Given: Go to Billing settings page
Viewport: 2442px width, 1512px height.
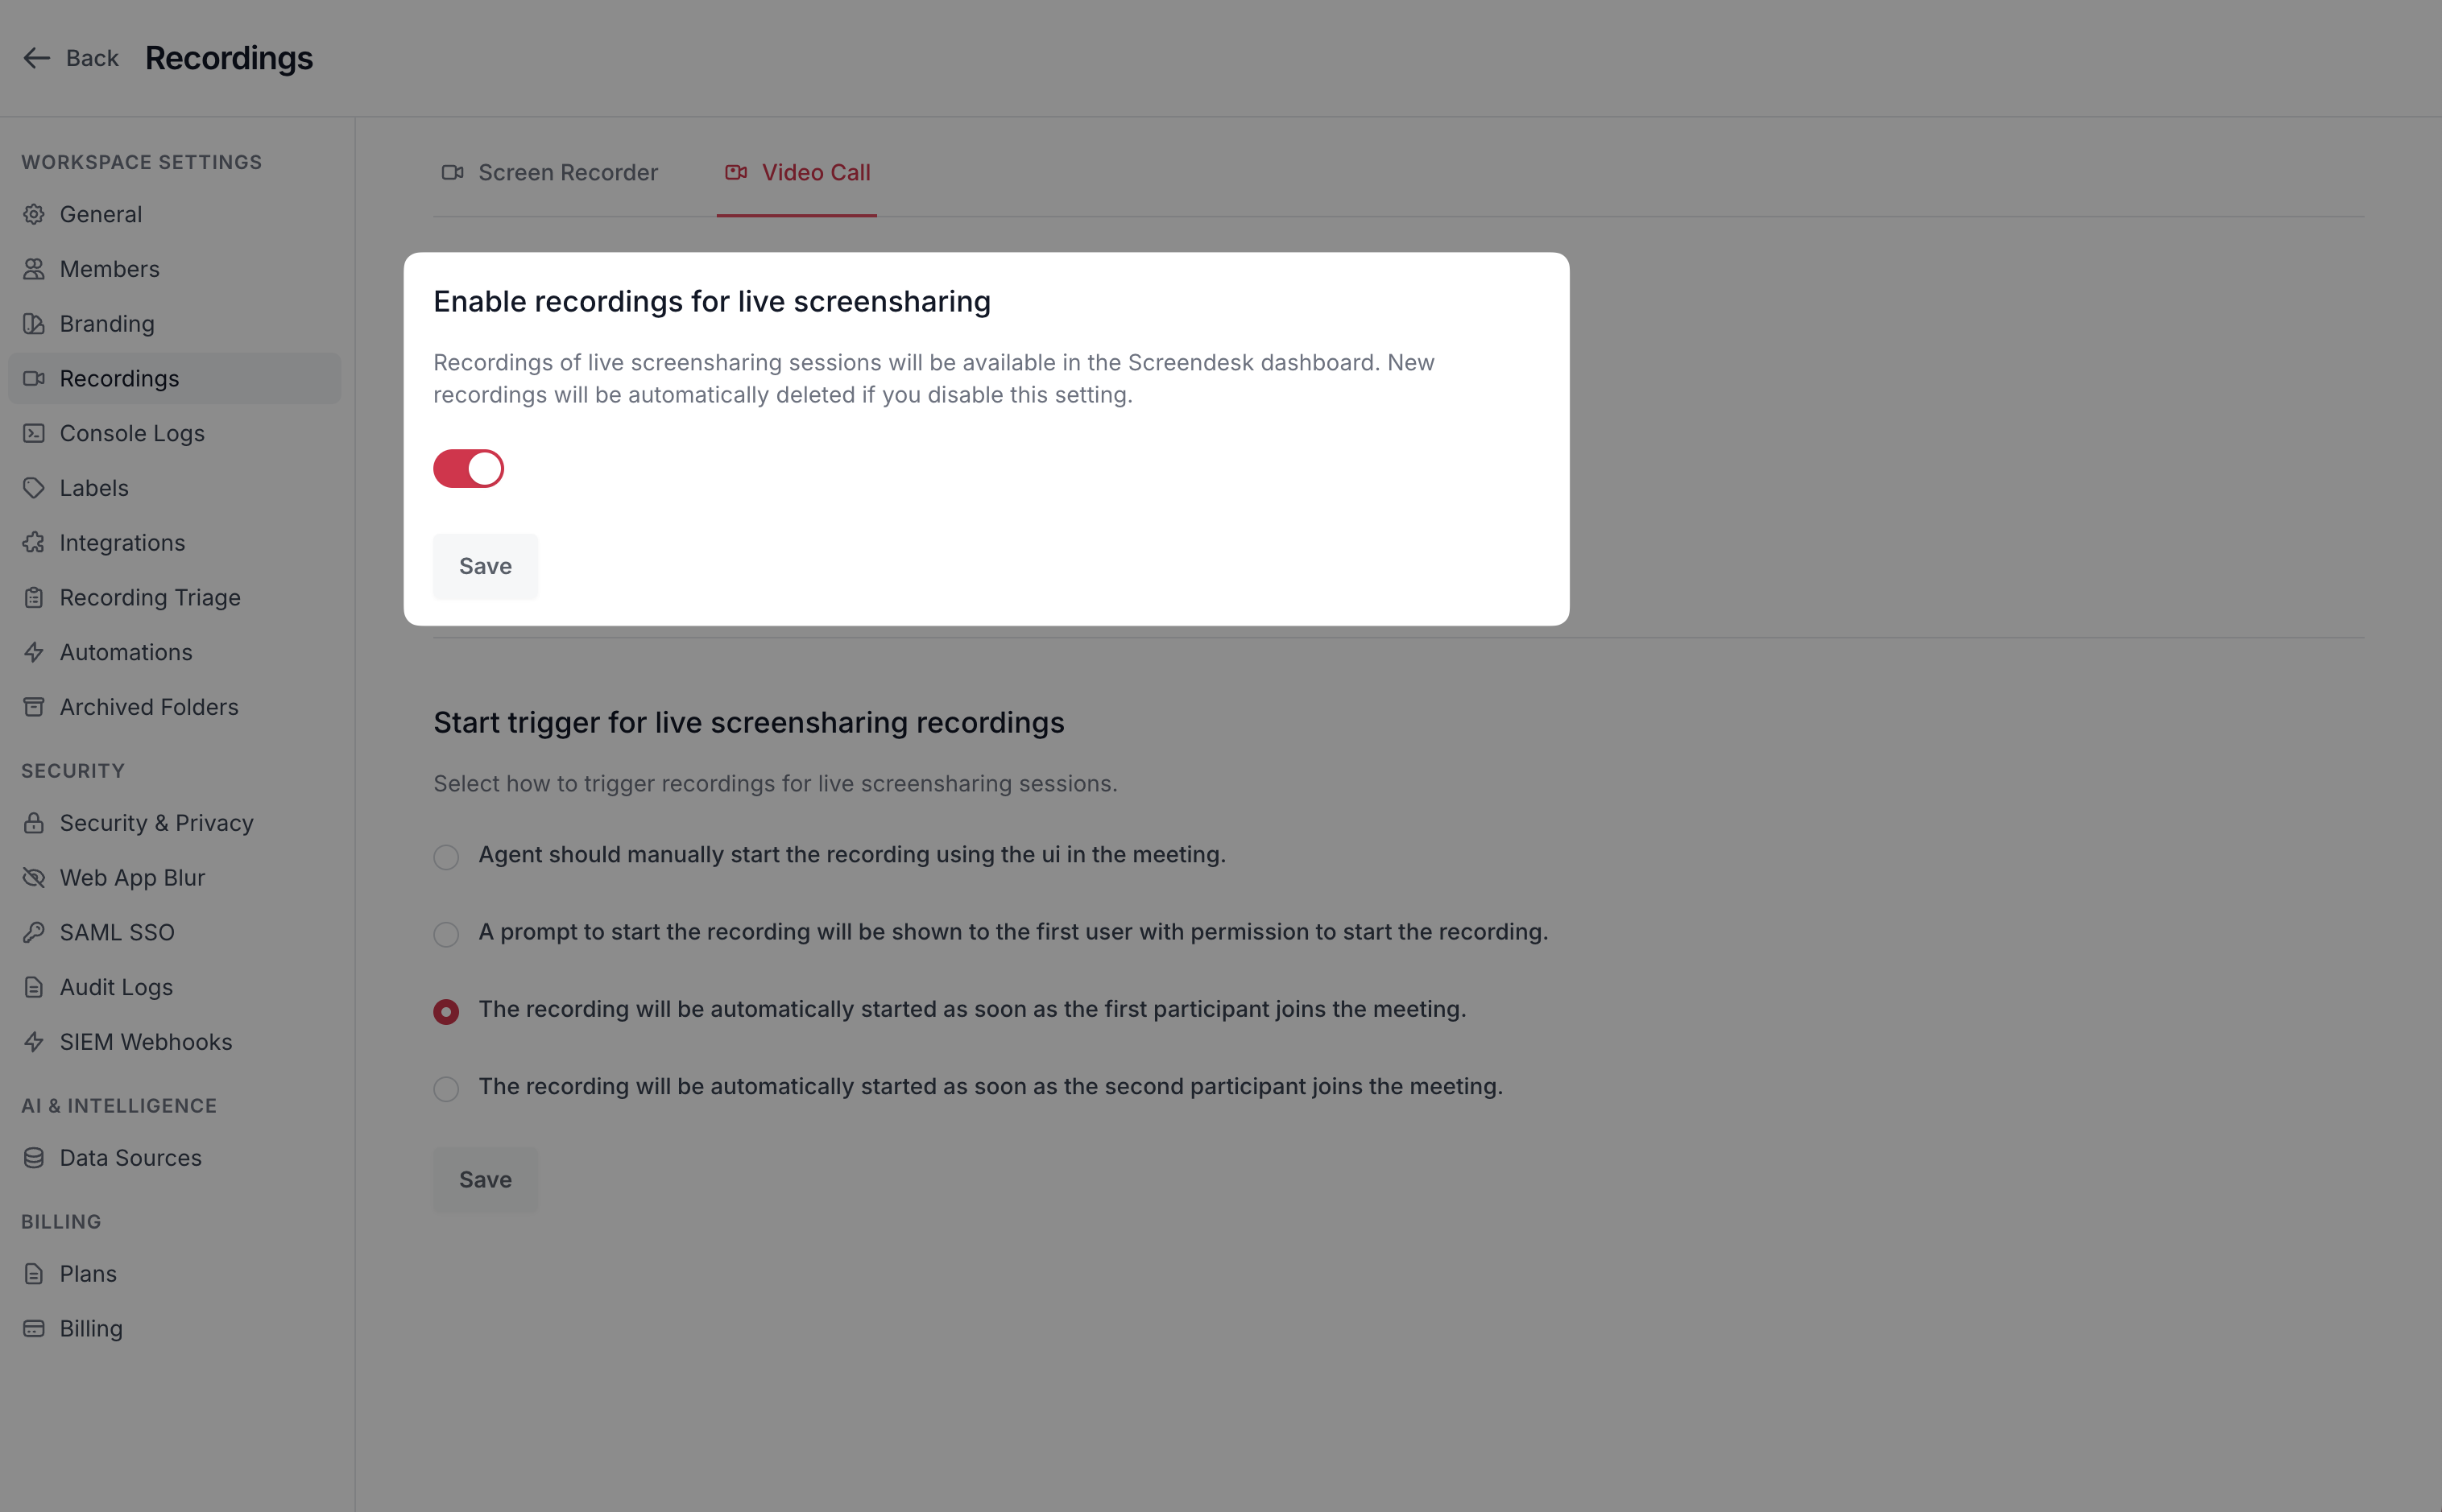Looking at the screenshot, I should click(91, 1329).
